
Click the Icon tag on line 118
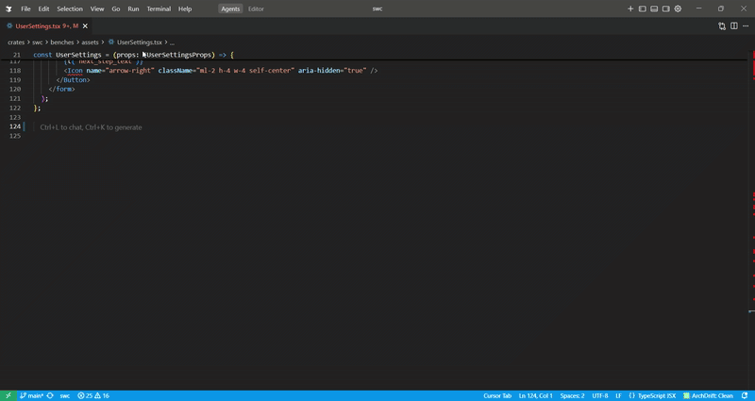point(75,71)
